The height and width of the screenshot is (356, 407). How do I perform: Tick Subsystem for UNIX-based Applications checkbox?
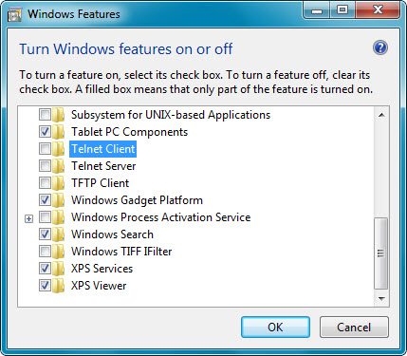(45, 115)
